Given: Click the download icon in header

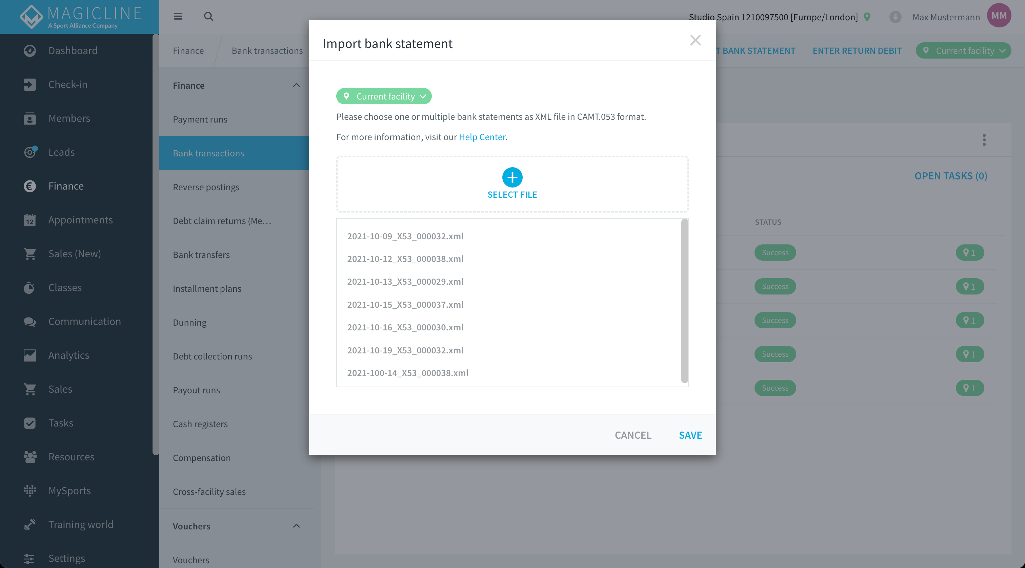Looking at the screenshot, I should 895,17.
